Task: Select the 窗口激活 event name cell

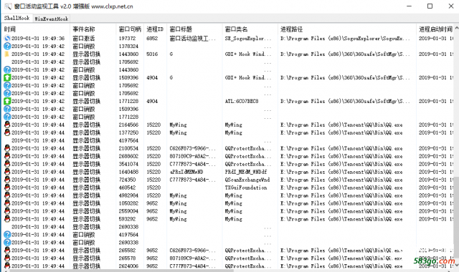Action: click(x=84, y=38)
